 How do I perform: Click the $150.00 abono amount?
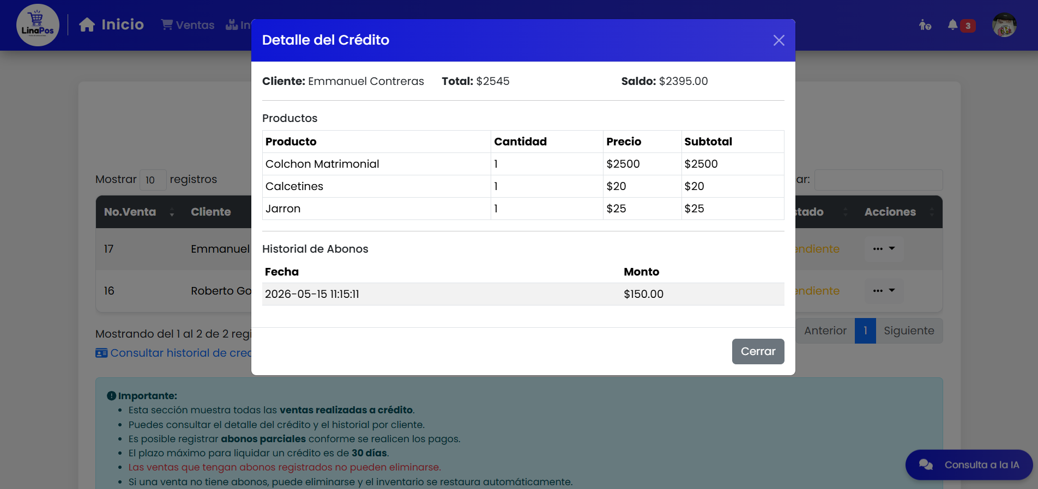[x=643, y=294]
